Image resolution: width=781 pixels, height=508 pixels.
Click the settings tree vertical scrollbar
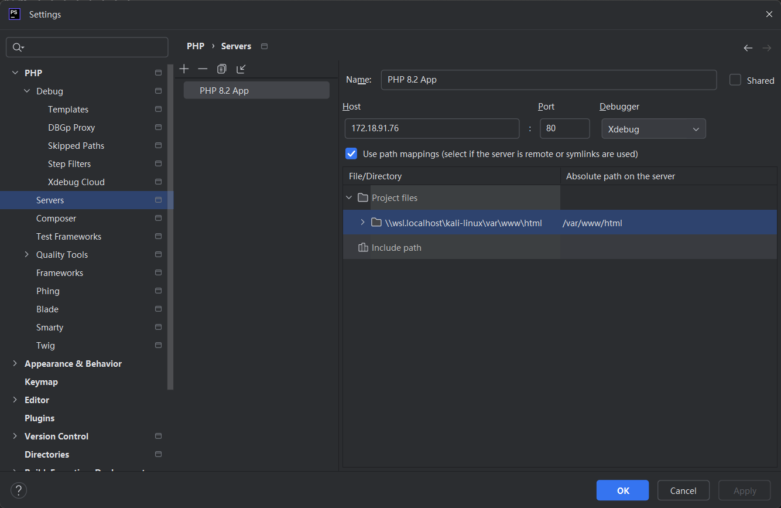(x=170, y=227)
